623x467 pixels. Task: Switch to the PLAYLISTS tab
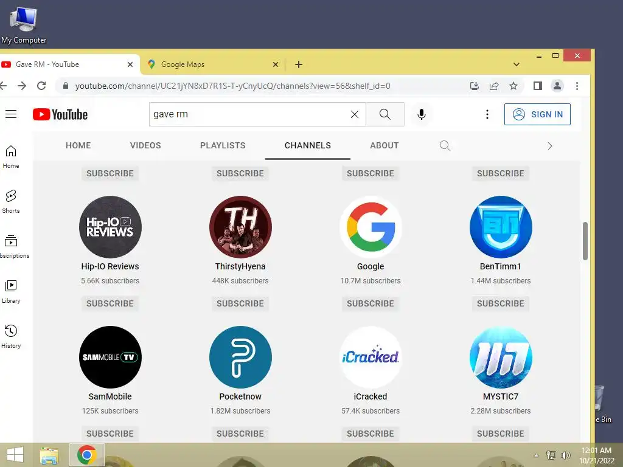point(223,145)
